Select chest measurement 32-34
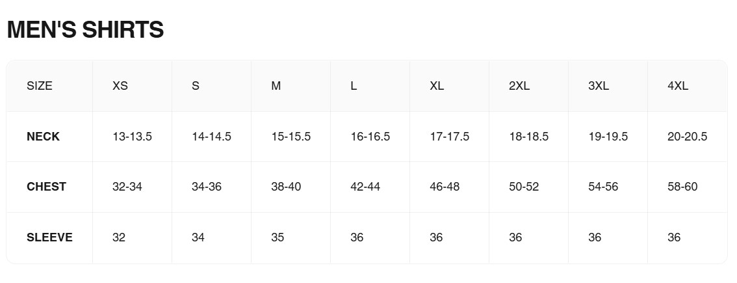 [127, 187]
